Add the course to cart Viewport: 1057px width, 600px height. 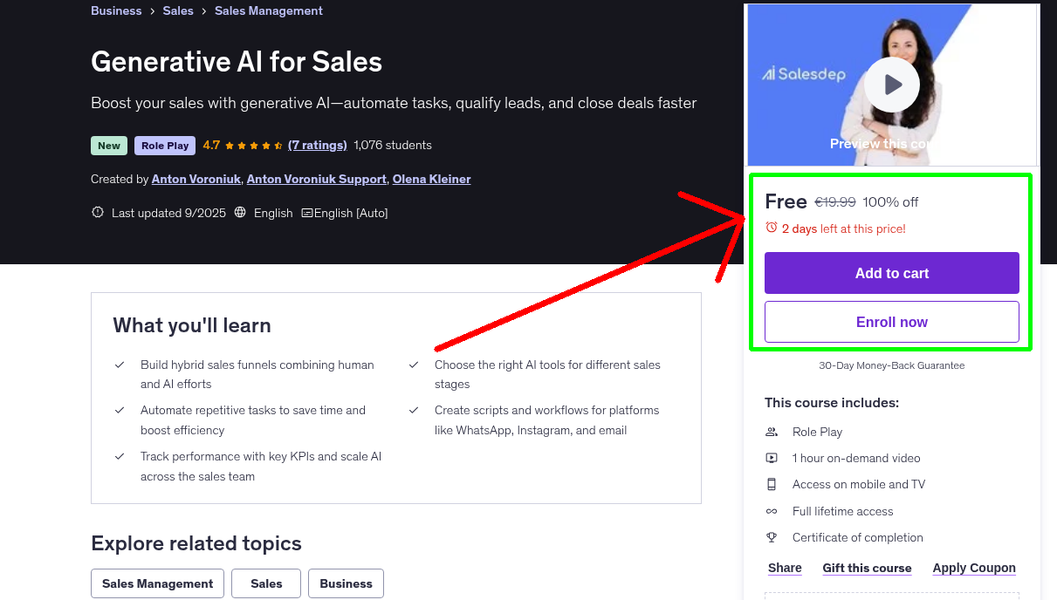coord(892,273)
